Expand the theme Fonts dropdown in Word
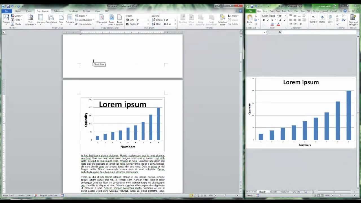Image resolution: width=361 pixels, height=203 pixels. coord(17,20)
